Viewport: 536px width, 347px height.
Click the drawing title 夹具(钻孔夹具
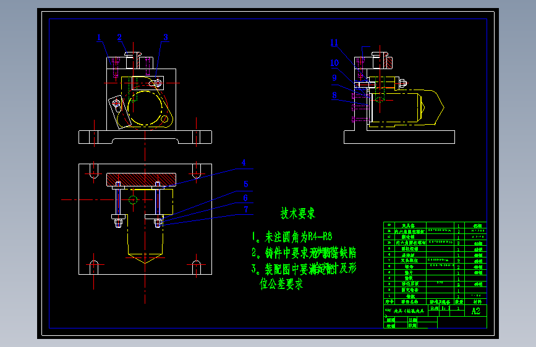coord(409,311)
